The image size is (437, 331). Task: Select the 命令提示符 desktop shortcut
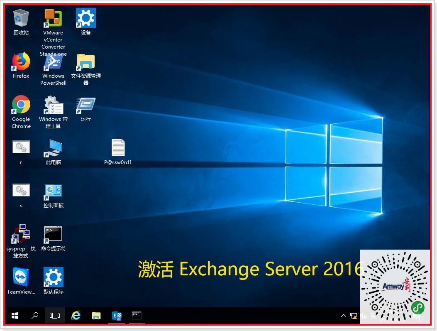coord(53,239)
